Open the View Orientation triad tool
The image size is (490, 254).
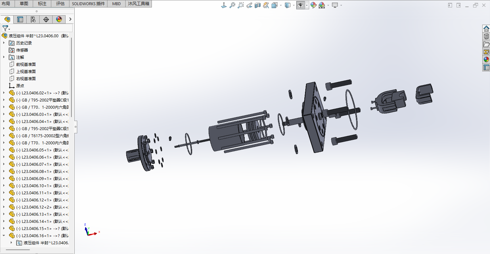coord(224,5)
